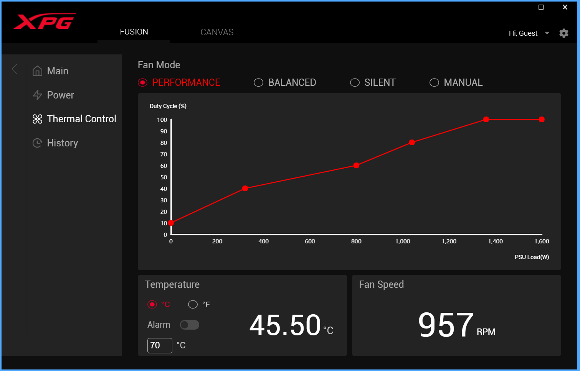Click the Duty Cycle (%) axis label
Viewport: 580px width, 371px height.
(168, 106)
